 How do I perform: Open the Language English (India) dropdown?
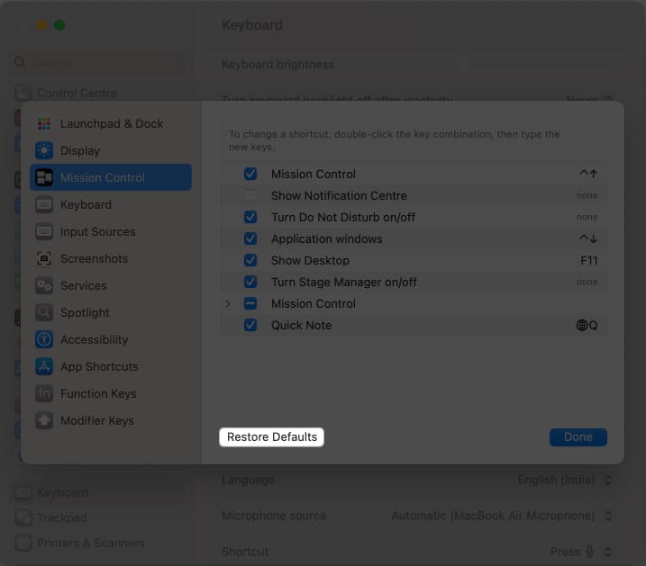click(x=564, y=480)
